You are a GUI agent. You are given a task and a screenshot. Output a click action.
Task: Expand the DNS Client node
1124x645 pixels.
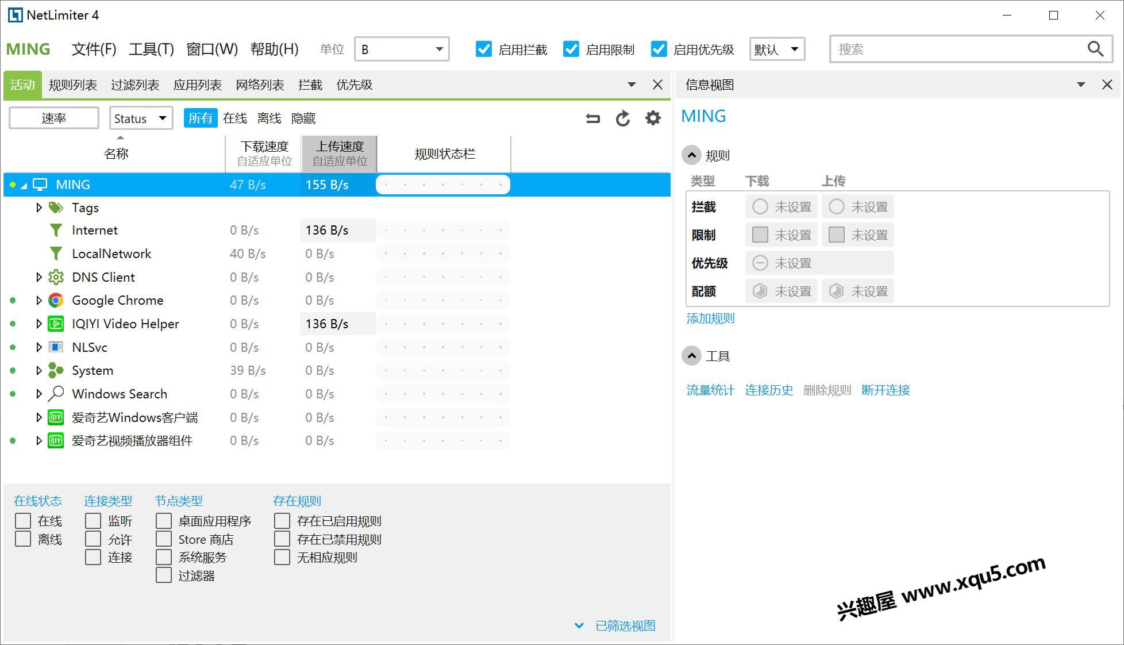pyautogui.click(x=39, y=277)
